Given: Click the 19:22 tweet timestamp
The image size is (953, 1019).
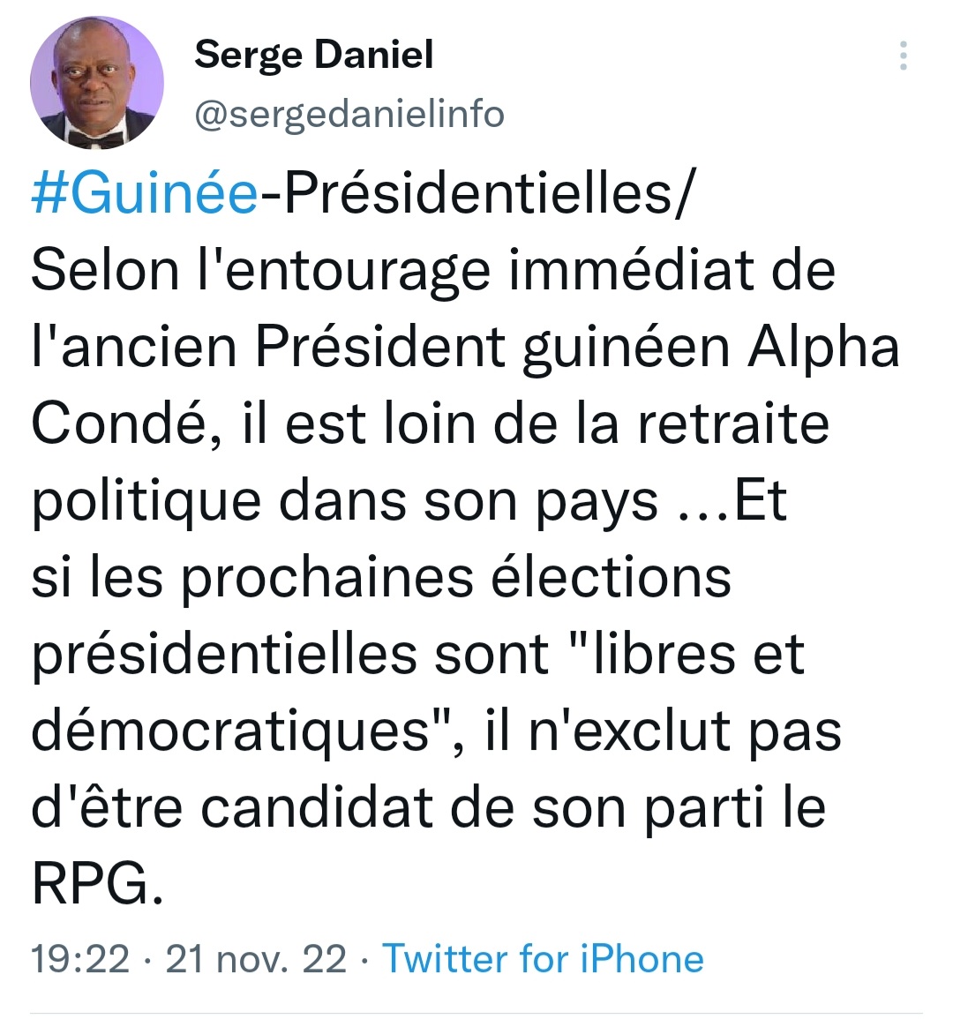Looking at the screenshot, I should pos(79,959).
